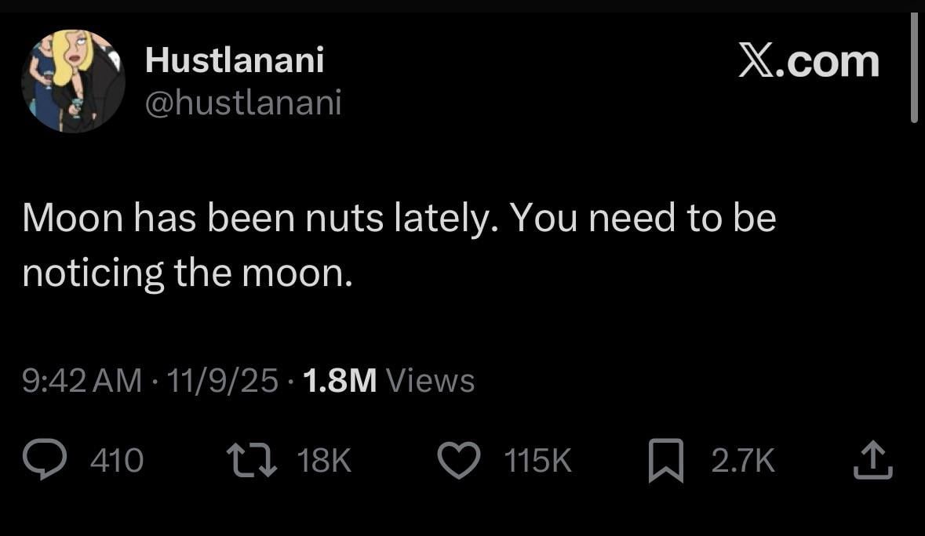Share the tweet via the upload arrow icon

(872, 461)
